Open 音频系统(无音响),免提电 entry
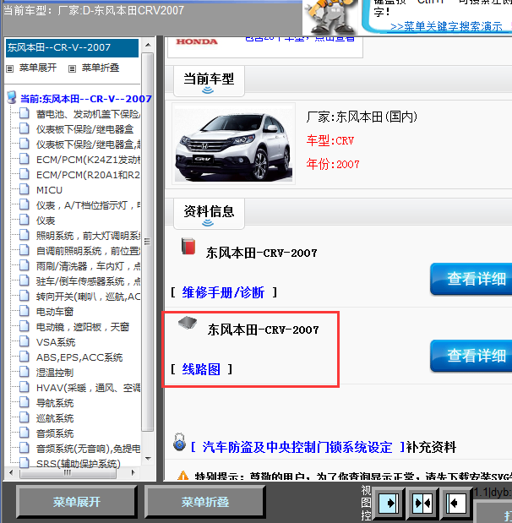 tap(88, 449)
